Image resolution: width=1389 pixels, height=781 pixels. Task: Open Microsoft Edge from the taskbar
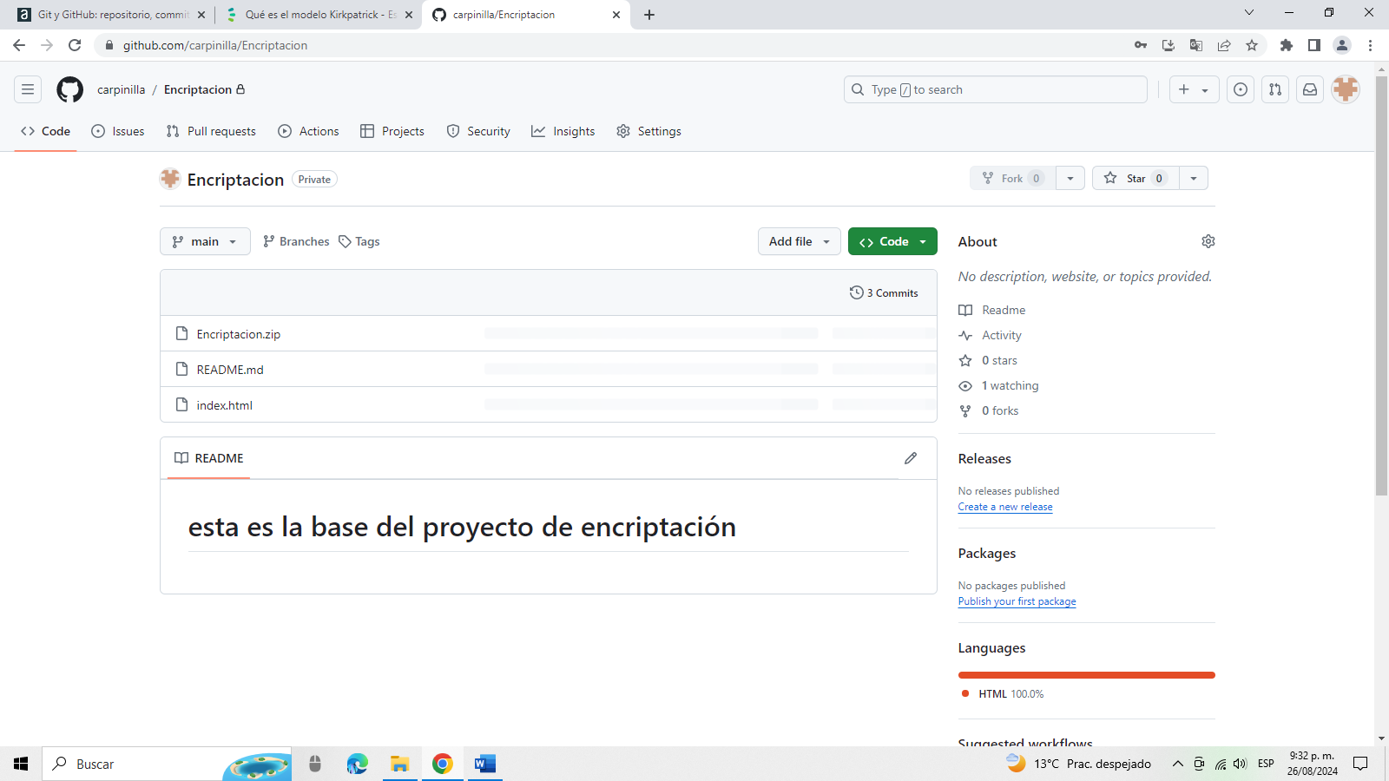click(x=357, y=764)
